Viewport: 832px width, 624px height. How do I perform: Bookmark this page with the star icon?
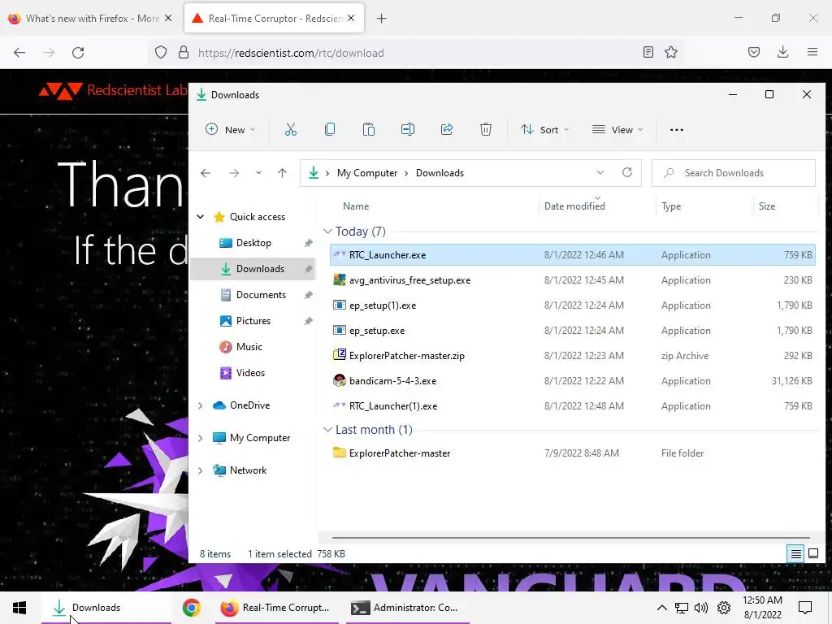pos(670,52)
